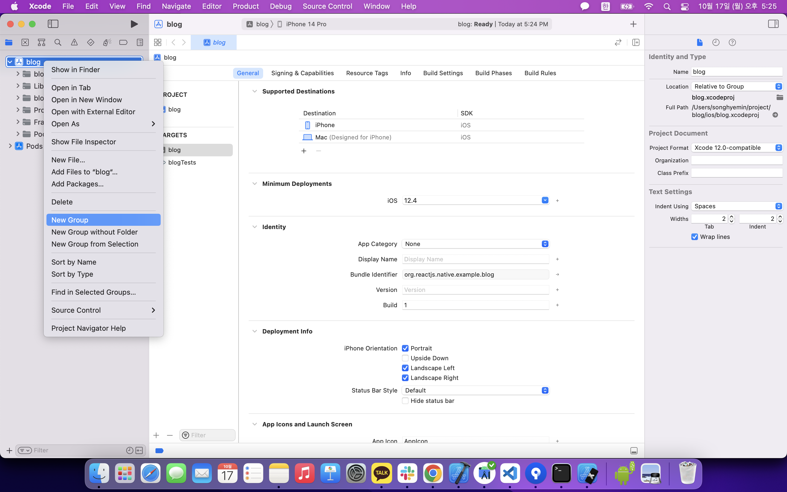
Task: Open the iOS minimum deployment version dropdown
Action: pyautogui.click(x=545, y=200)
